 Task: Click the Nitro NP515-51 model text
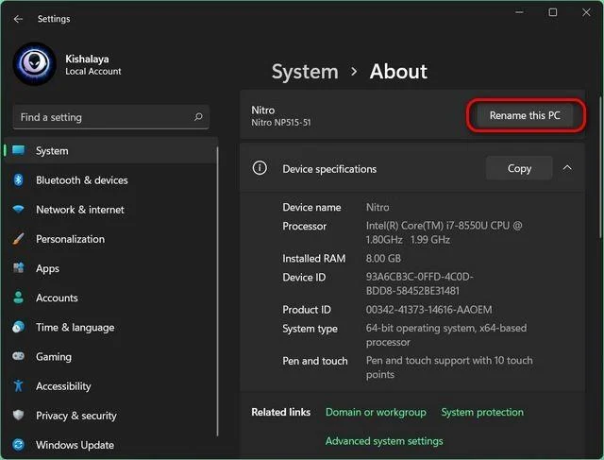coord(281,123)
